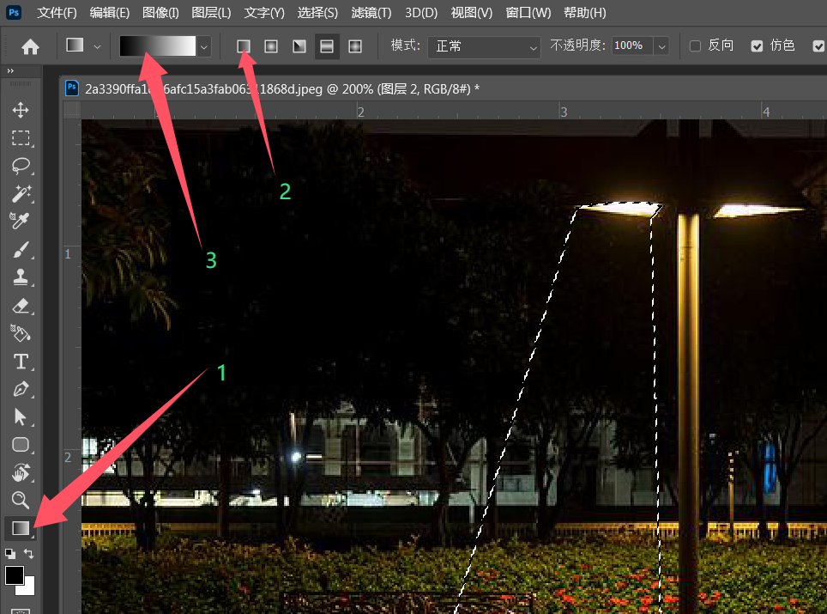The image size is (827, 614).
Task: Select the Eyedropper tool
Action: pyautogui.click(x=21, y=222)
